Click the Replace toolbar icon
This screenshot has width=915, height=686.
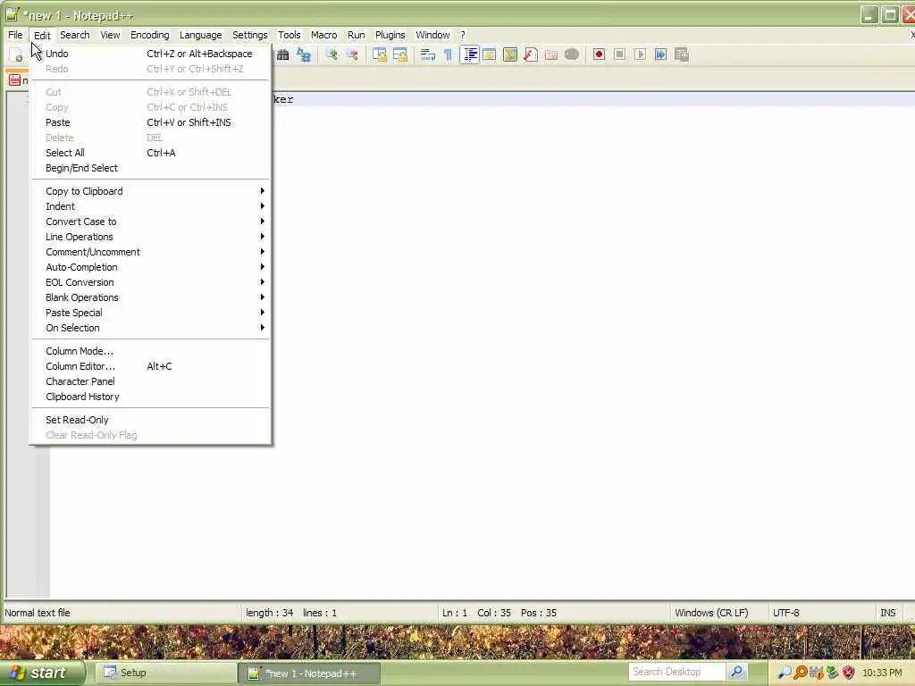(x=304, y=54)
